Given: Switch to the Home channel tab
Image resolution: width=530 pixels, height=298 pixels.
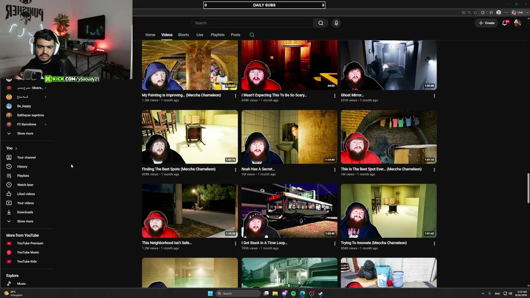Looking at the screenshot, I should 150,35.
